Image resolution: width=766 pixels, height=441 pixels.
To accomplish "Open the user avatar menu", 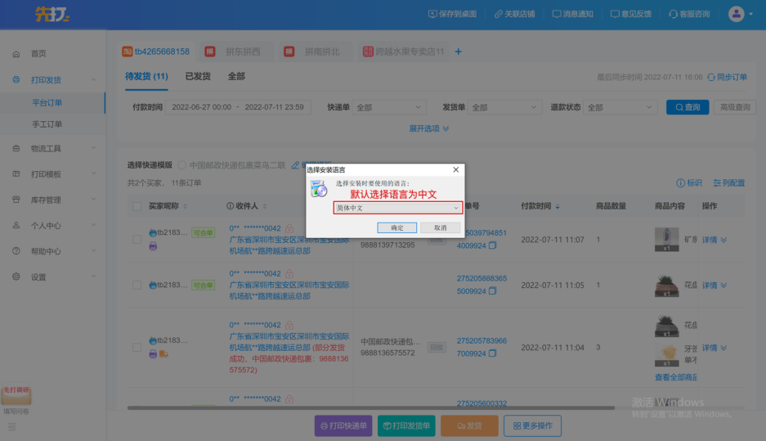I will [x=737, y=14].
